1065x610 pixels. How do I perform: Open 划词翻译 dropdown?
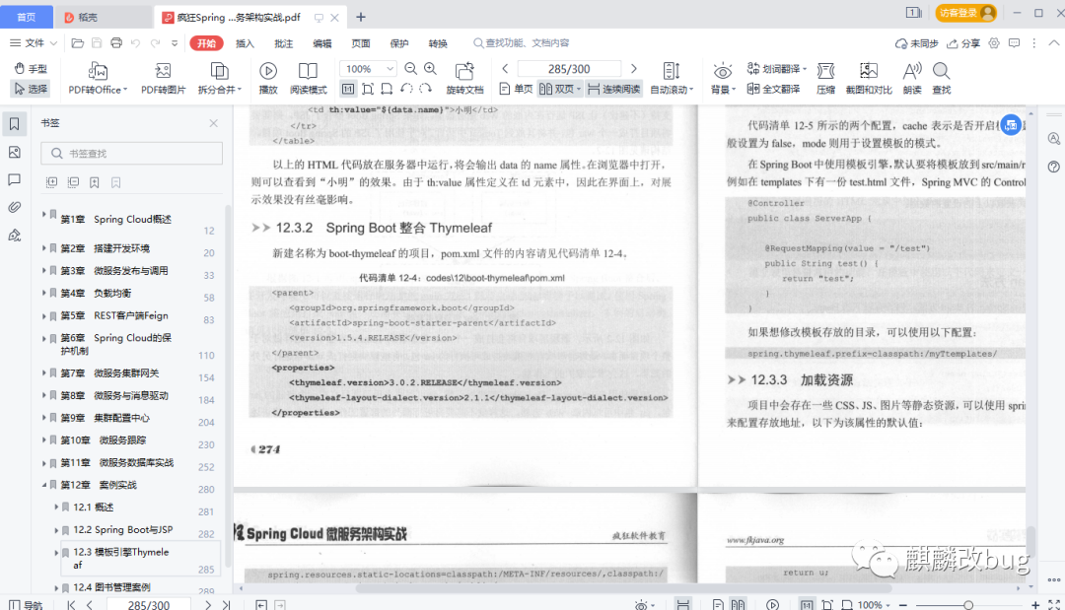point(776,69)
